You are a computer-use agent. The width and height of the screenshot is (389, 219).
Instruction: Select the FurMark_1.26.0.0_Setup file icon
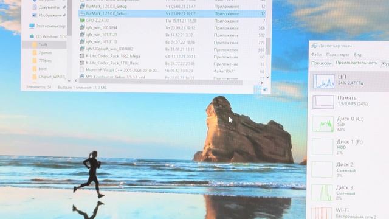coord(82,6)
